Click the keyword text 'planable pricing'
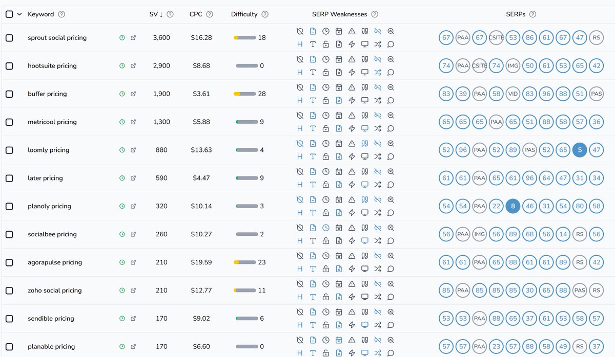The width and height of the screenshot is (615, 357). coord(51,347)
